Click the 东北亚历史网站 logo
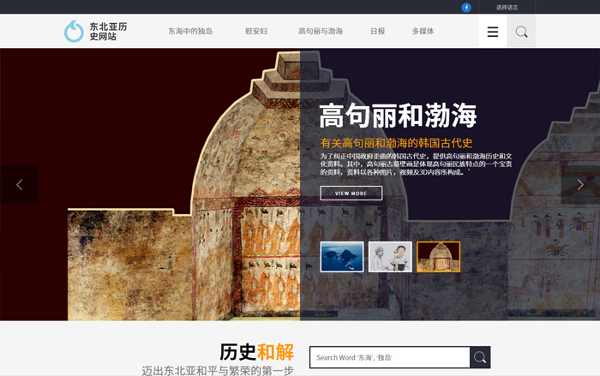The width and height of the screenshot is (600, 376). [x=96, y=32]
